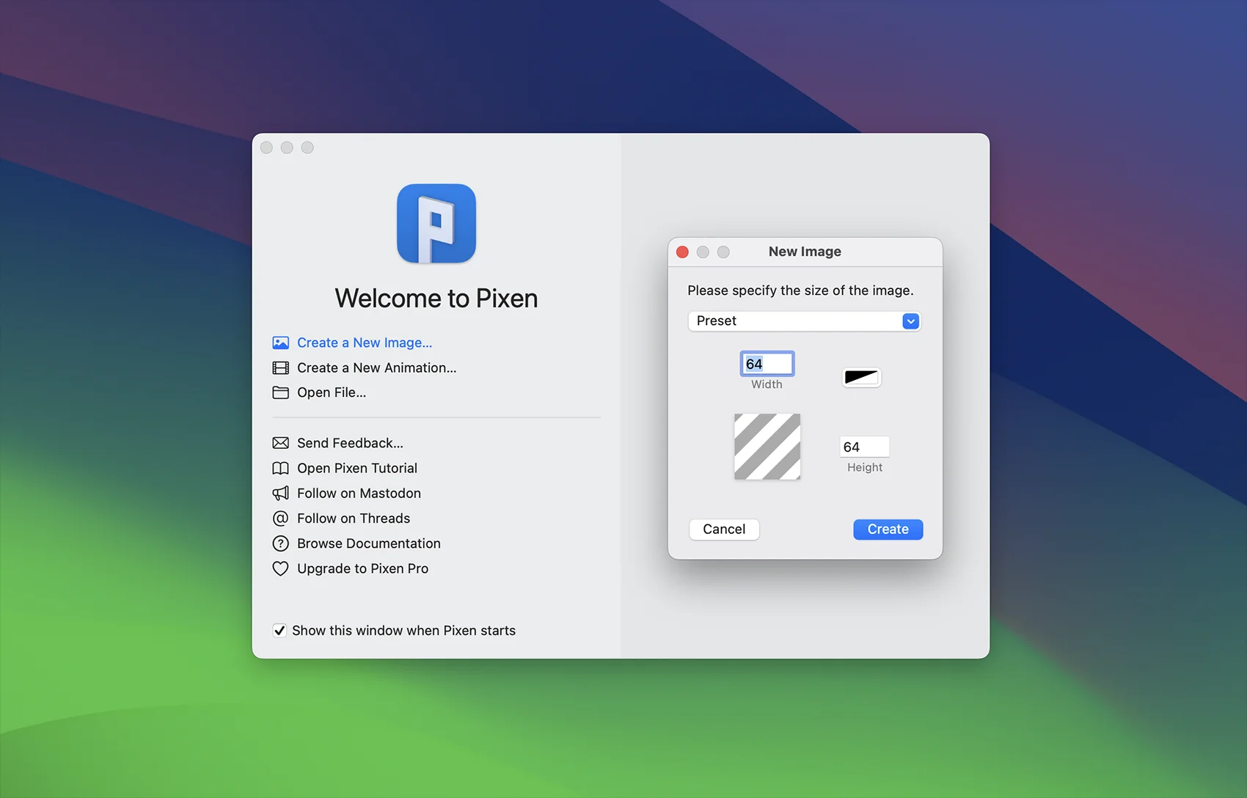
Task: Click the megaphone icon beside Follow on Mastodon
Action: tap(280, 493)
